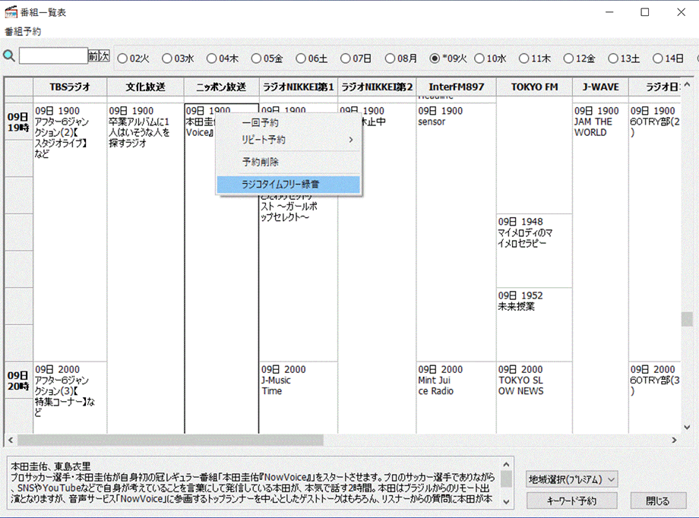Open the リピート予約 submenu

pos(288,140)
